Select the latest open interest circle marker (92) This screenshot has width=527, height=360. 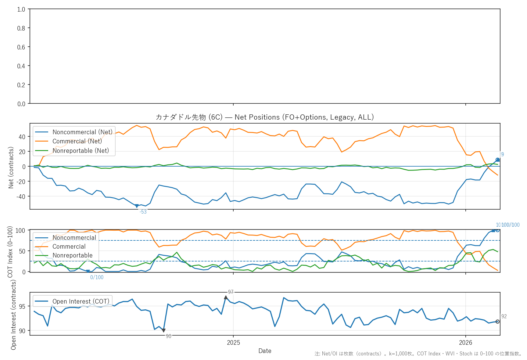(497, 322)
